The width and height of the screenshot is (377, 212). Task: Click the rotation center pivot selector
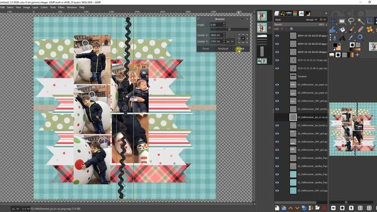[243, 38]
